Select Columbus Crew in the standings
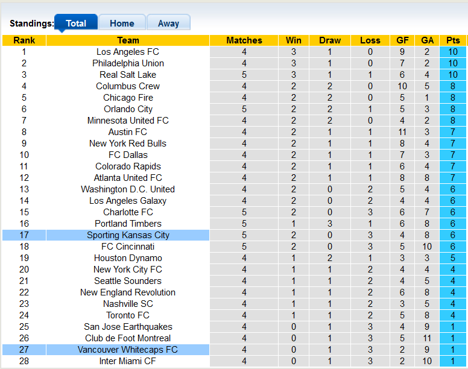 128,86
